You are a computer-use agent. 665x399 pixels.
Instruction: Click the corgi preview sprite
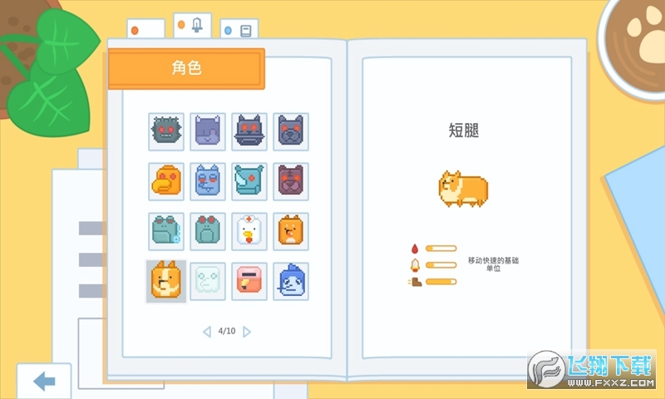point(463,187)
